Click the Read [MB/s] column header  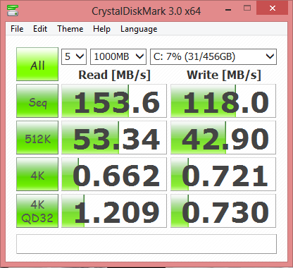click(114, 75)
